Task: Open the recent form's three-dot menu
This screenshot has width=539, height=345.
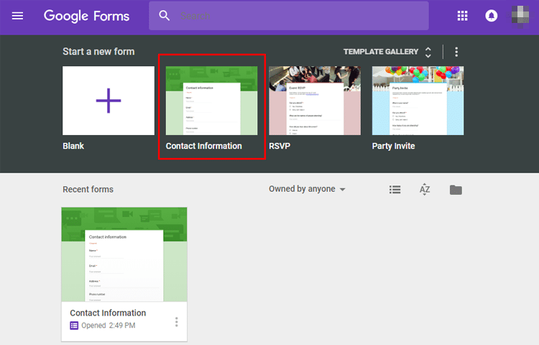Action: pos(176,322)
